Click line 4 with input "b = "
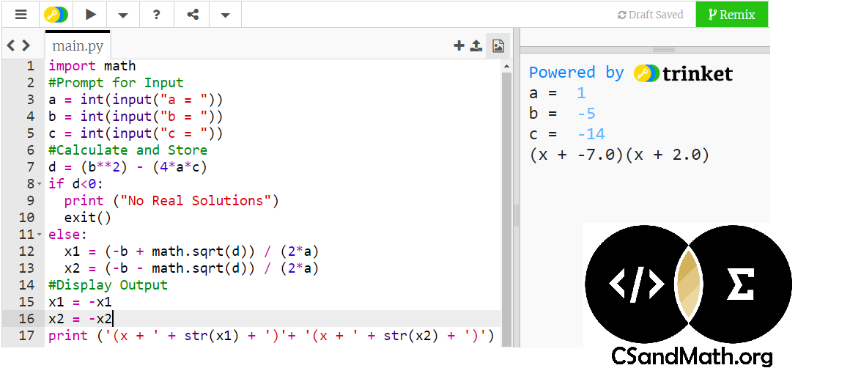 pos(136,117)
